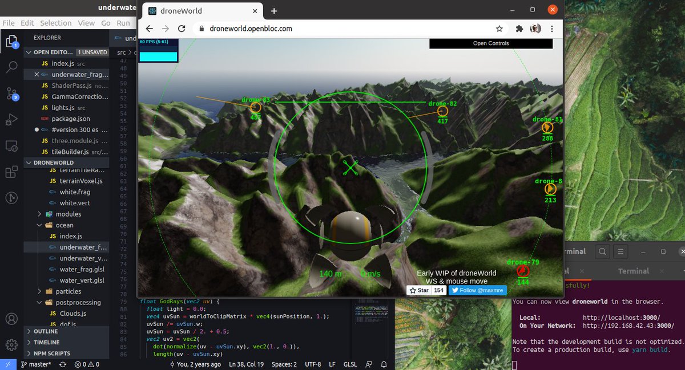Screen dimensions: 685x370
Task: Go back in the Chrome browser
Action: 149,29
